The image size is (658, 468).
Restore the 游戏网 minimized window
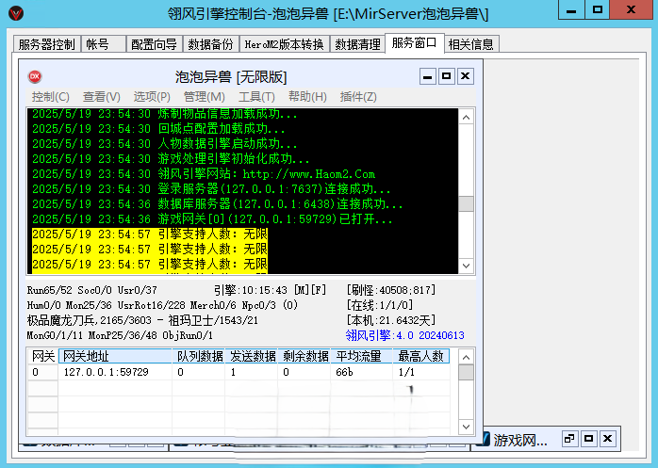click(568, 440)
